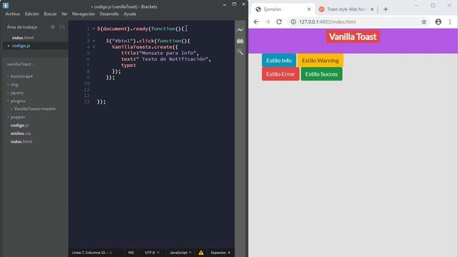Open UTF-8 encoding dropdown
Screen dimensions: 458x257
tap(152, 253)
